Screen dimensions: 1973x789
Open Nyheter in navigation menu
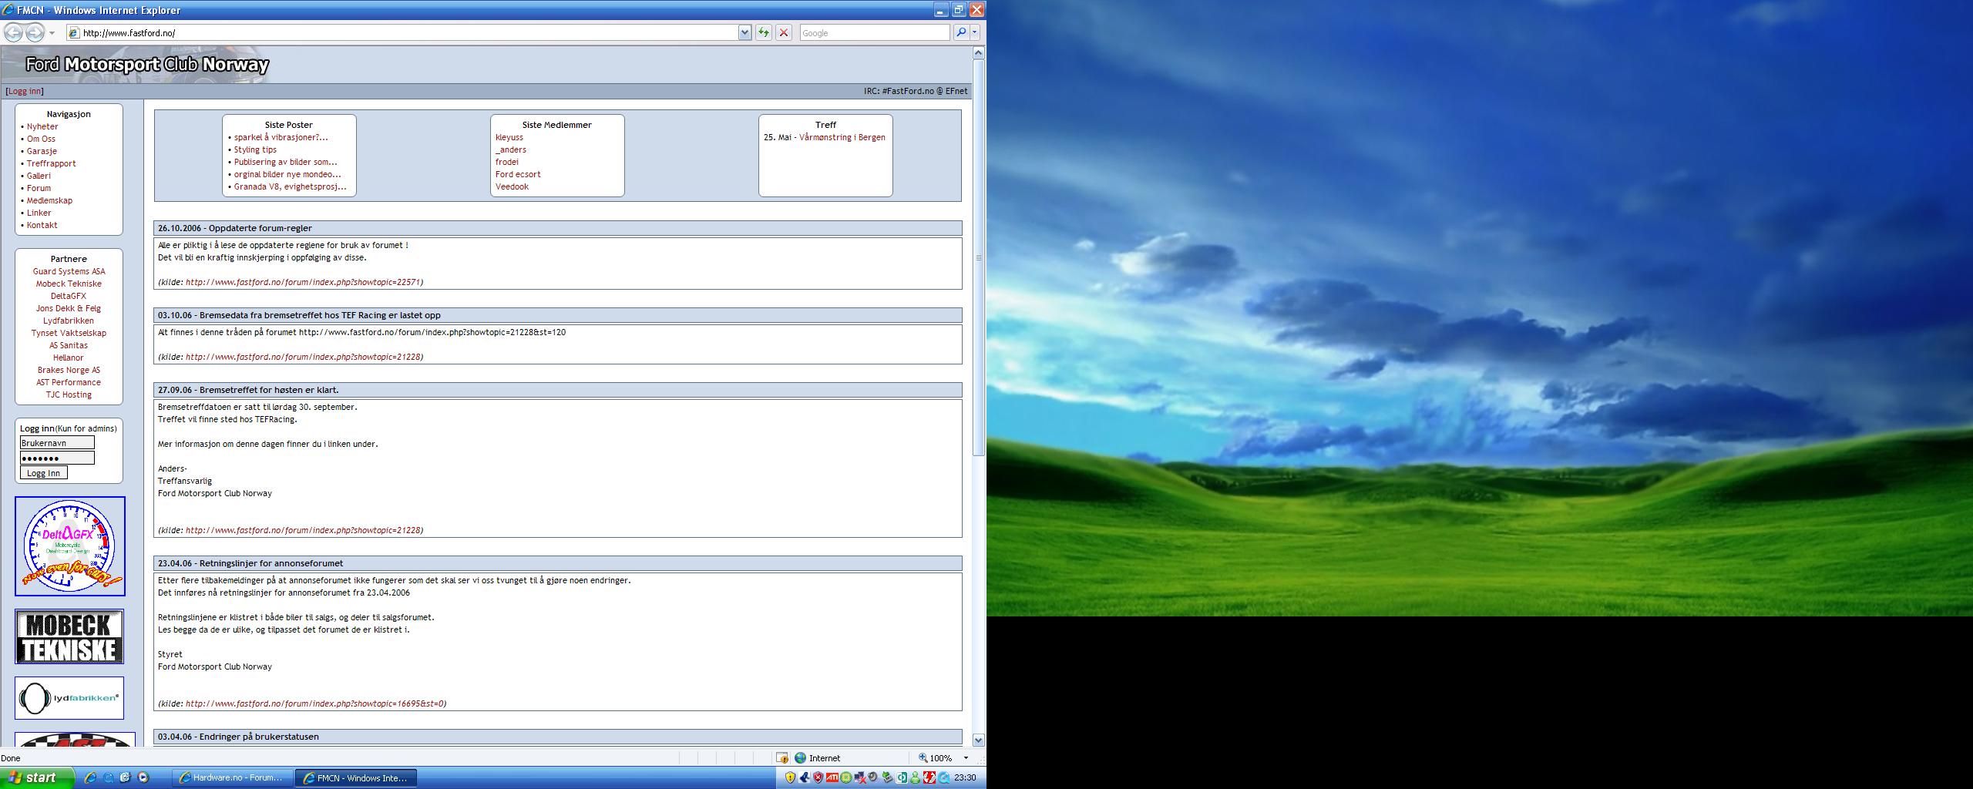pos(42,126)
